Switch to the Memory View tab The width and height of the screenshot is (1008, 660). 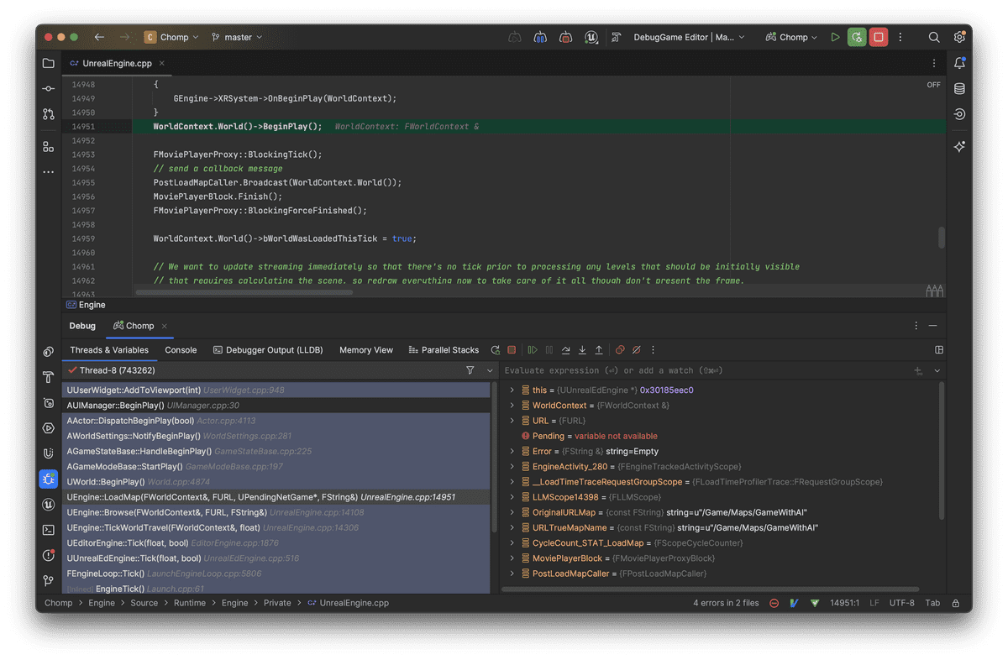pyautogui.click(x=365, y=350)
